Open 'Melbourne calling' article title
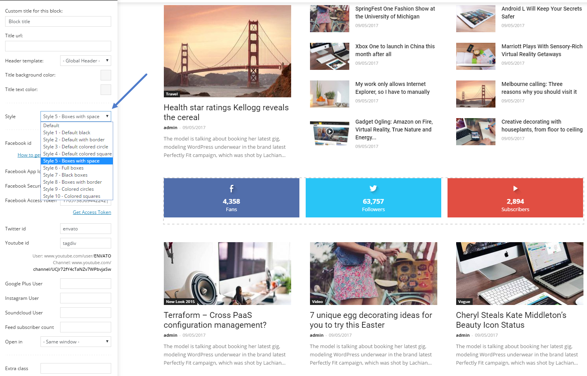The image size is (587, 376). click(x=539, y=88)
